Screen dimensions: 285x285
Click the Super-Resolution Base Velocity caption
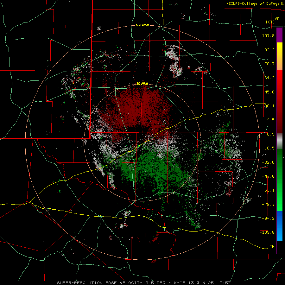point(144,283)
